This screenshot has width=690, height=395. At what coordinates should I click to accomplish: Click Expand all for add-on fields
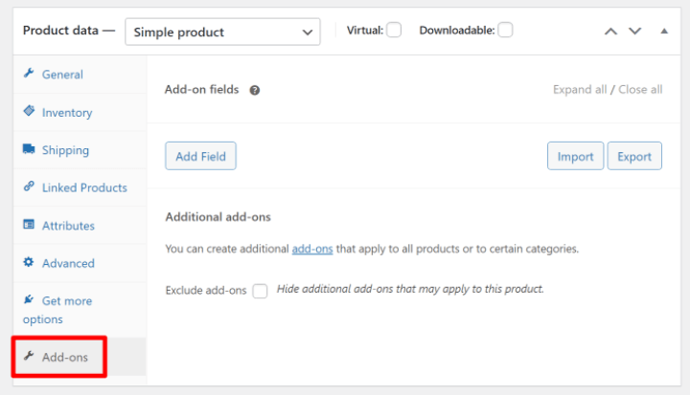tap(579, 90)
